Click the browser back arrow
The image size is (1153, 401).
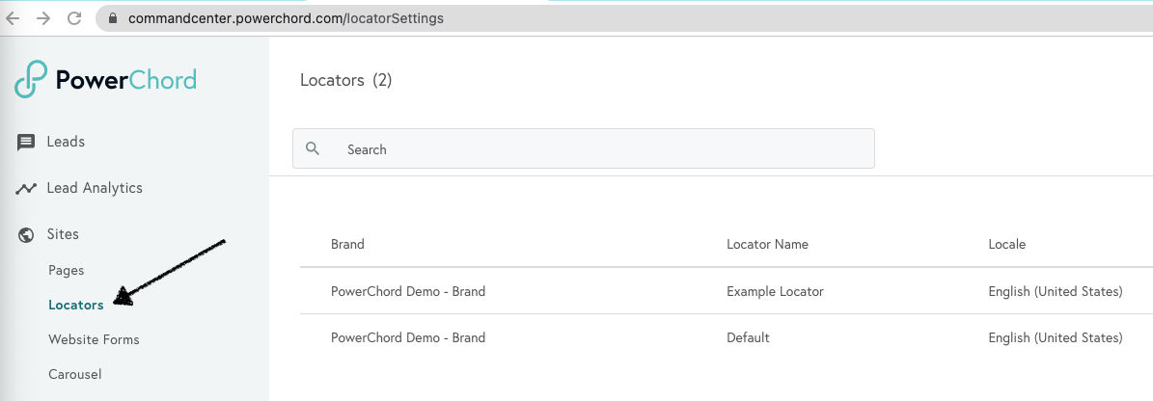tap(14, 18)
